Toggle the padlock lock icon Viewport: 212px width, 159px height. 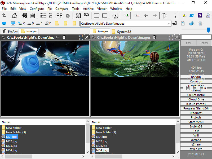tap(68, 16)
